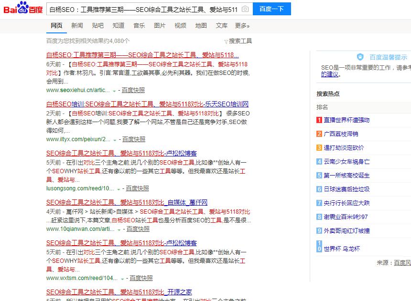The image size is (411, 301).
Task: Open the 视频 tab
Action: point(180,26)
